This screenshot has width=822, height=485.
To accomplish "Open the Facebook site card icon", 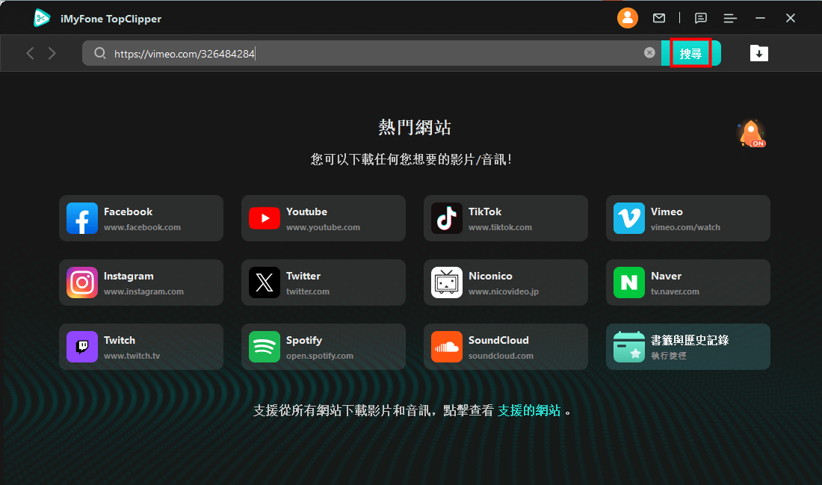I will pyautogui.click(x=81, y=218).
